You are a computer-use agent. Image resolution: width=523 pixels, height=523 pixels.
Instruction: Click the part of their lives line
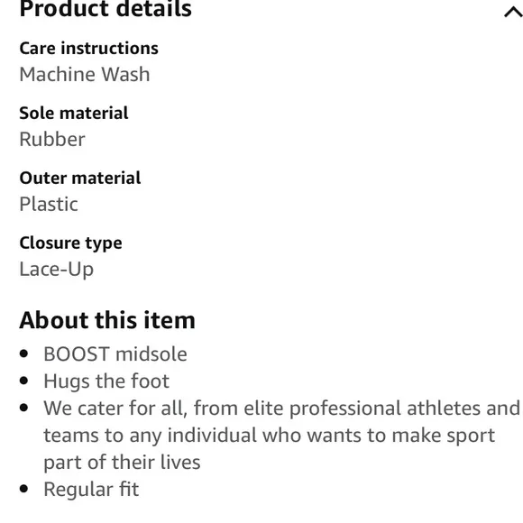point(122,463)
